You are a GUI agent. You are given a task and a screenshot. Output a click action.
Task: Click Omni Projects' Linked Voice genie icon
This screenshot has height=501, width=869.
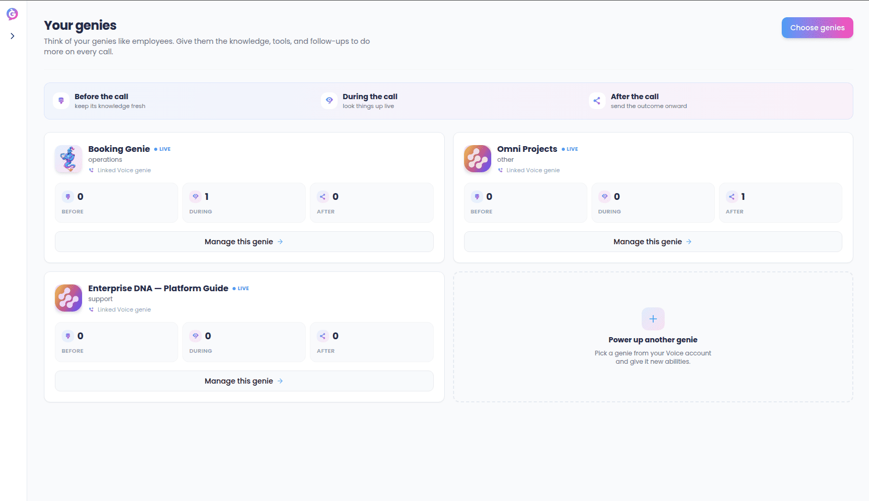point(501,170)
